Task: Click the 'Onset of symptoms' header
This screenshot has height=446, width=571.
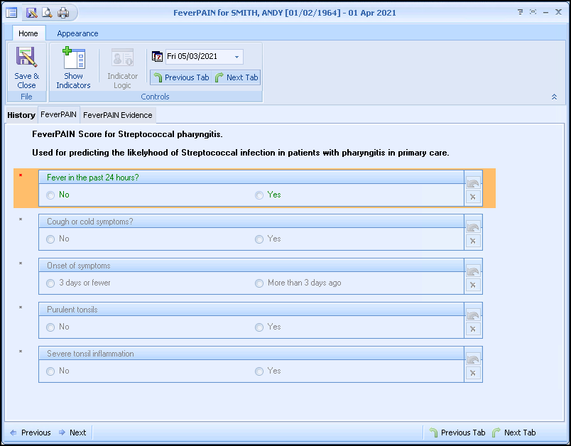Action: 251,266
